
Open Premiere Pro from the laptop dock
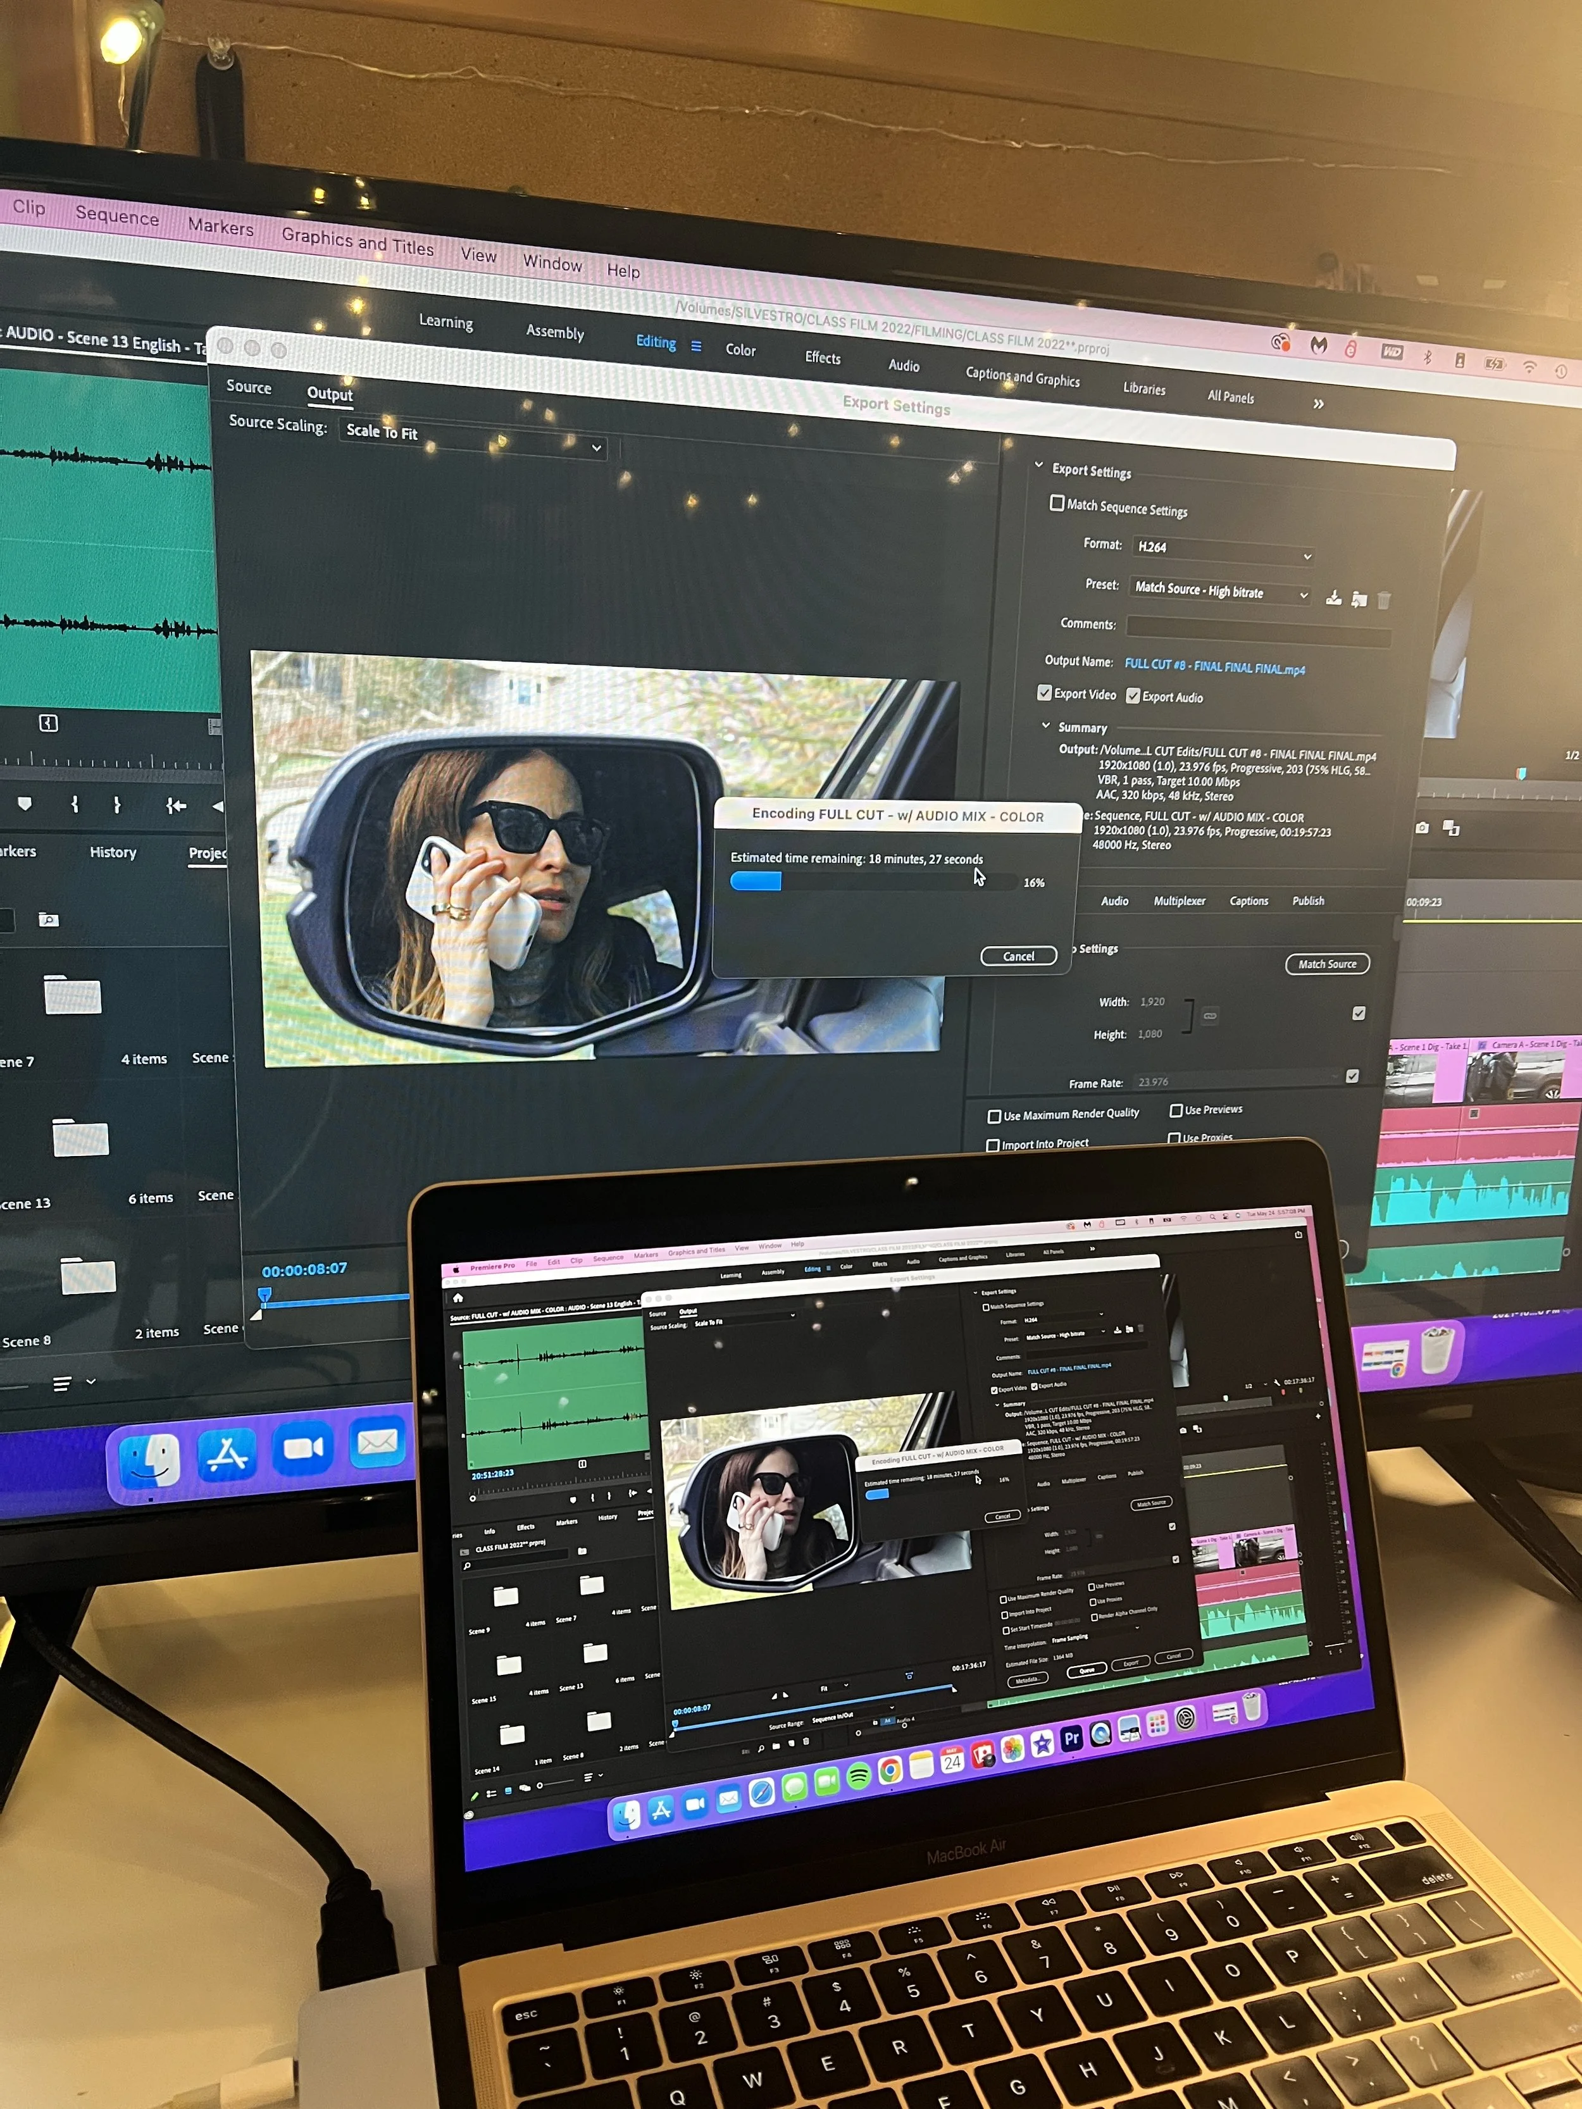[x=1072, y=1738]
